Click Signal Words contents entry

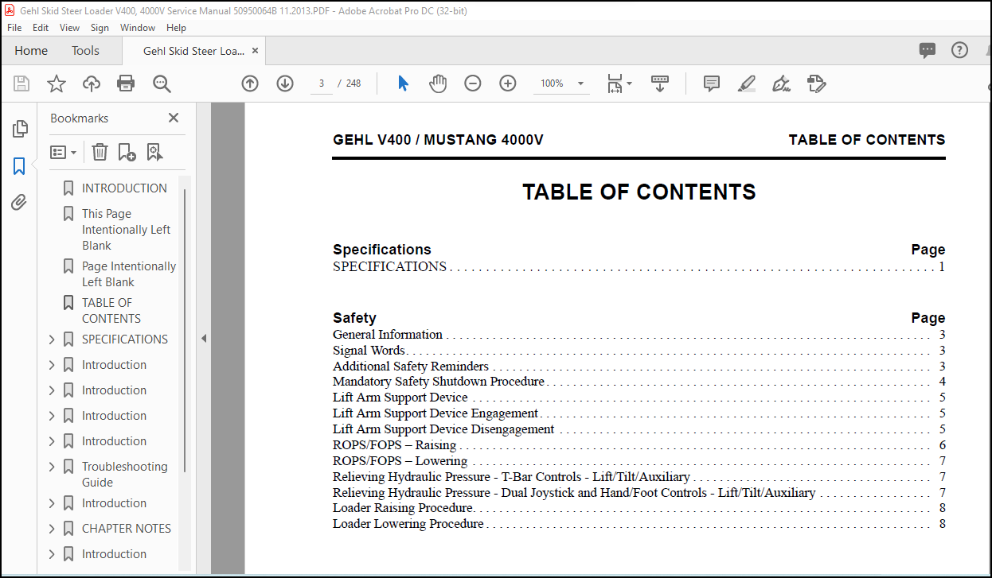point(639,351)
